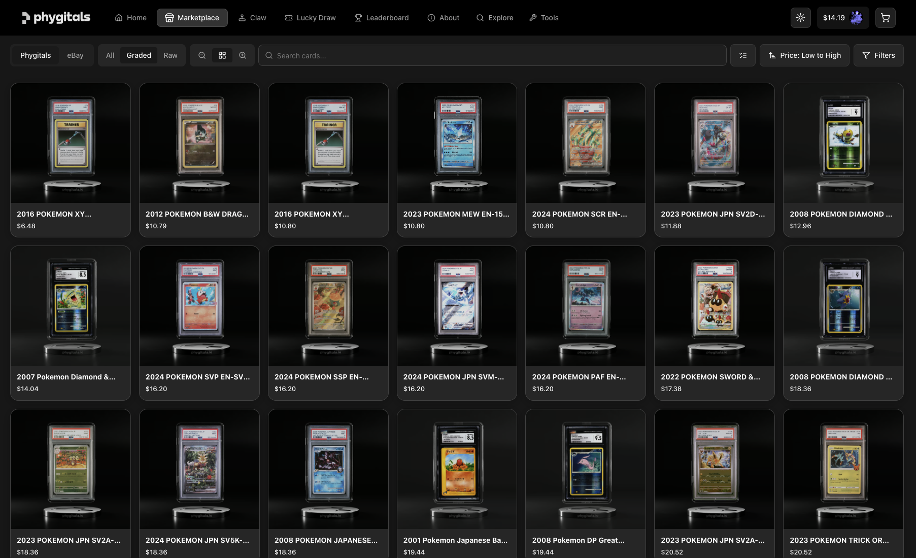Screen dimensions: 916x558
Task: Open 2008 Pokemon DP Great card
Action: (586, 483)
